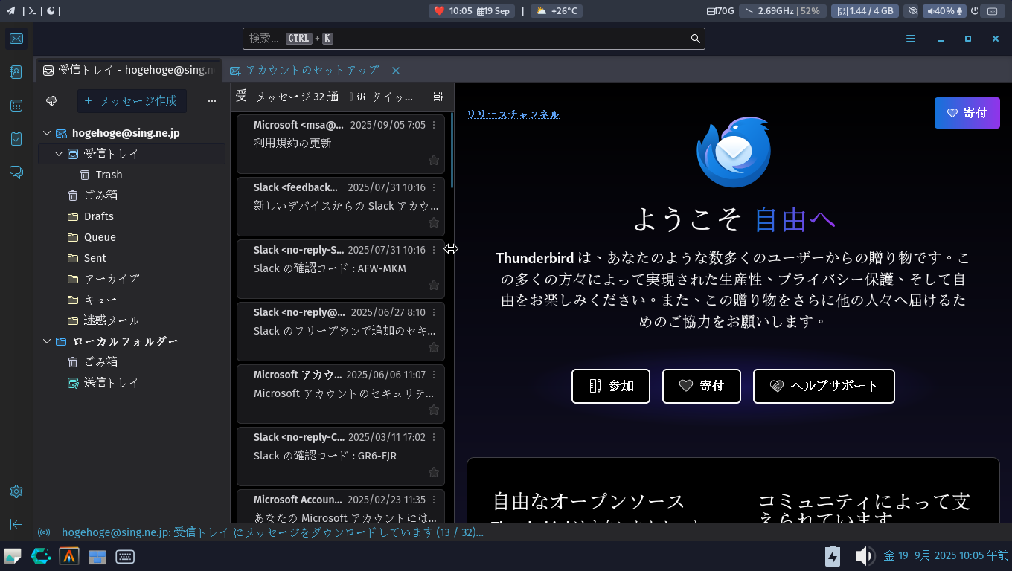The width and height of the screenshot is (1012, 571).
Task: Click the battery icon in the bottom tray
Action: tap(833, 555)
